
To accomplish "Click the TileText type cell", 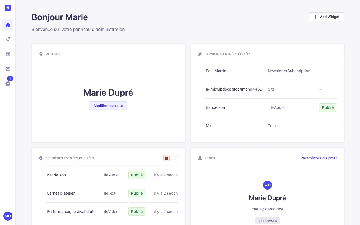I will click(x=109, y=193).
